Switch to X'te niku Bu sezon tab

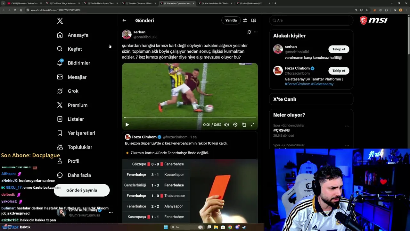pos(139,3)
